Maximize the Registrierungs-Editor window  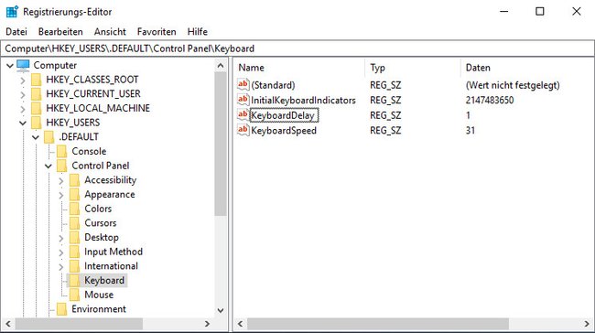tap(540, 11)
